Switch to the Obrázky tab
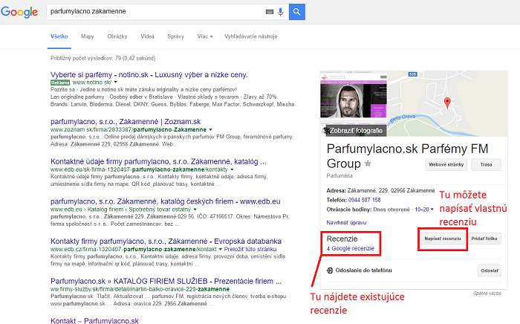 click(117, 36)
